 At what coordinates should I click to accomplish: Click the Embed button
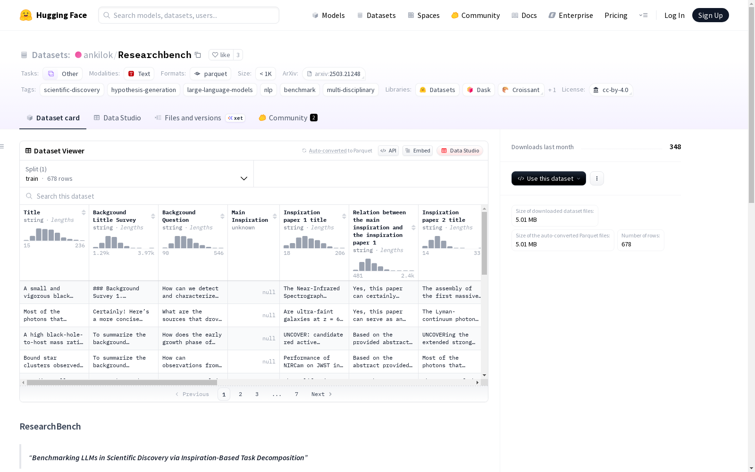pyautogui.click(x=418, y=151)
